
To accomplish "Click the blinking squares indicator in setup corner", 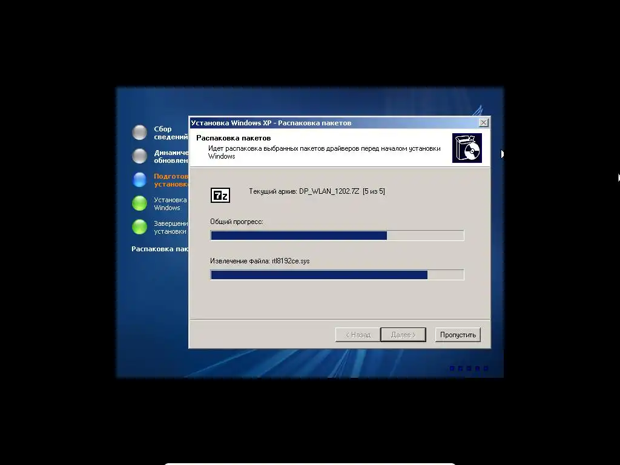I will [469, 369].
